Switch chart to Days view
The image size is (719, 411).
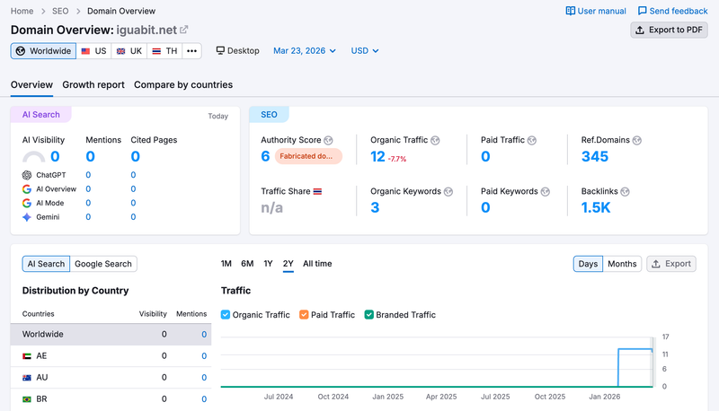click(x=588, y=264)
